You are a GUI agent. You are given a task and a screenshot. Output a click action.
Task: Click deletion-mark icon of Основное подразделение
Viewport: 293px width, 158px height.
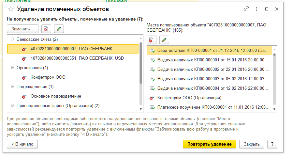(24, 96)
